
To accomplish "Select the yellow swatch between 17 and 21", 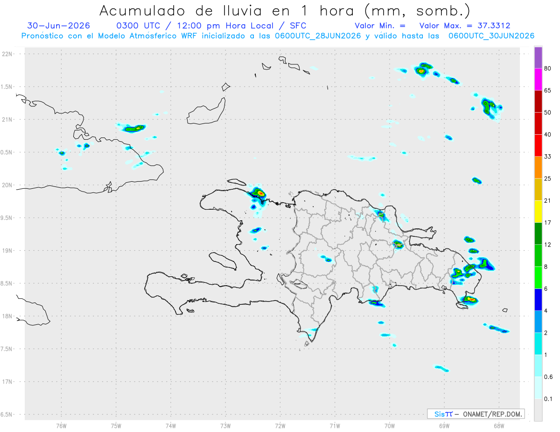I will click(x=539, y=212).
